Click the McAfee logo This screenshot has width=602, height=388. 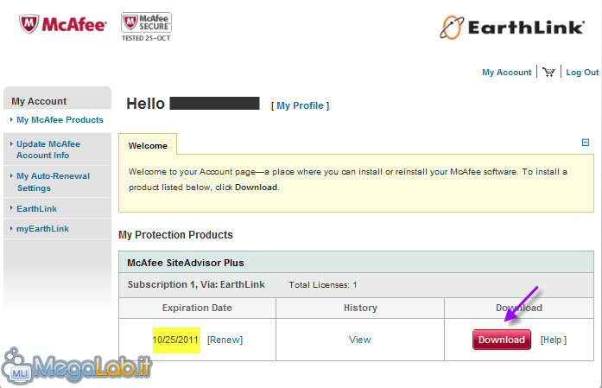point(63,24)
